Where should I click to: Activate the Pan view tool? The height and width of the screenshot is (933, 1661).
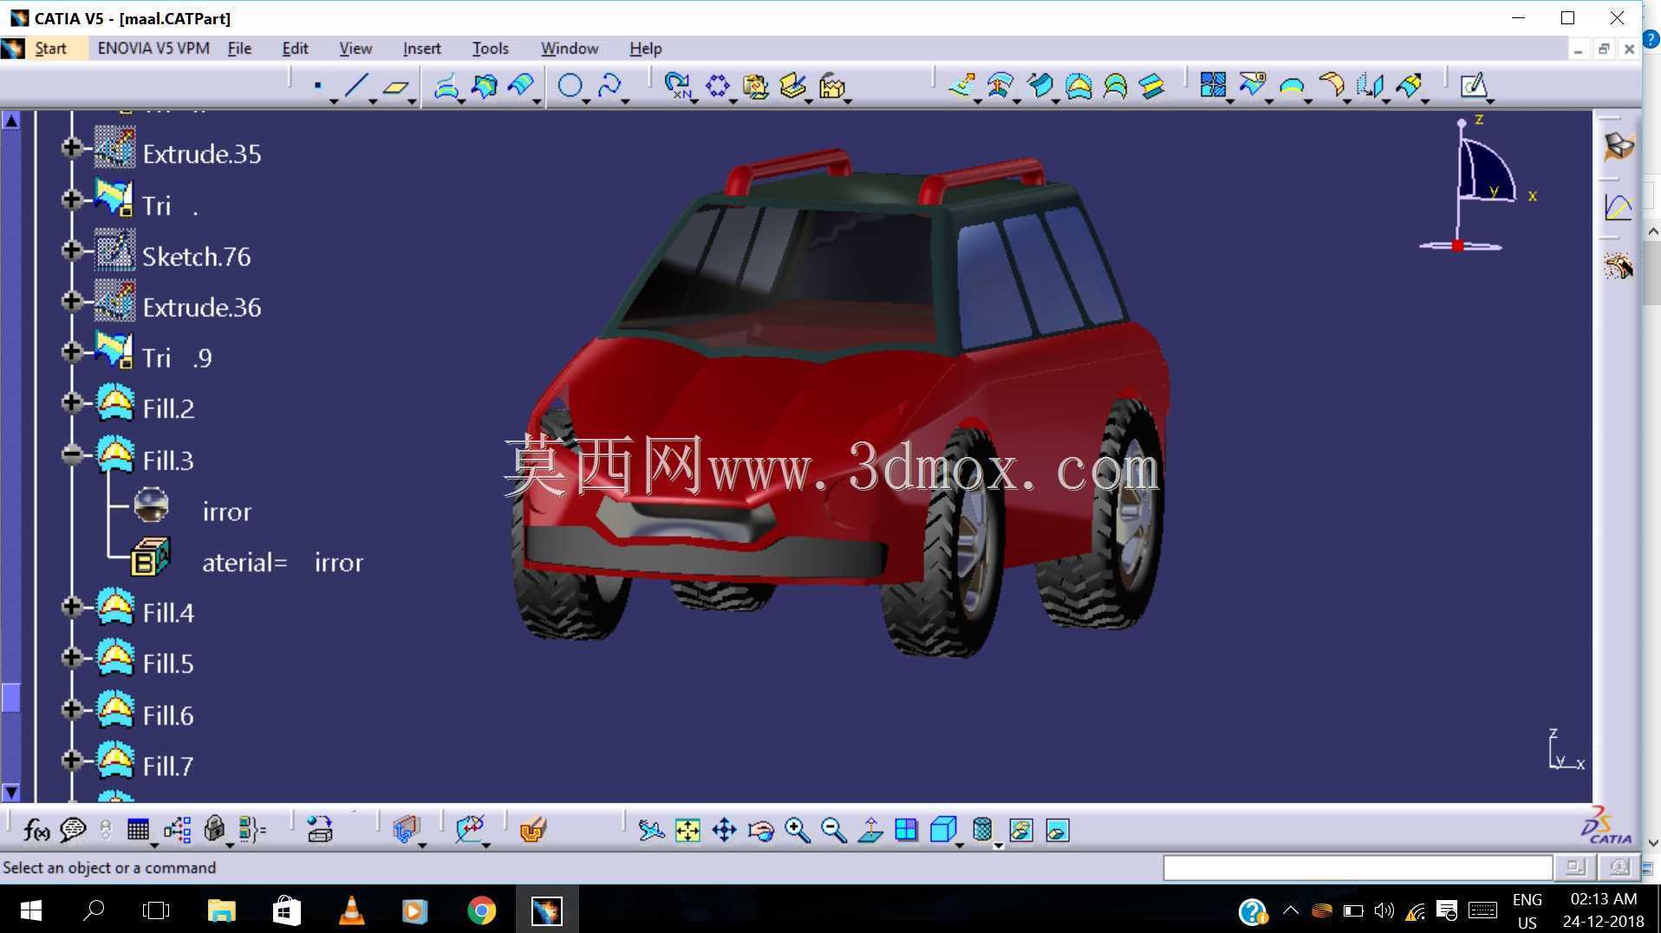(724, 831)
